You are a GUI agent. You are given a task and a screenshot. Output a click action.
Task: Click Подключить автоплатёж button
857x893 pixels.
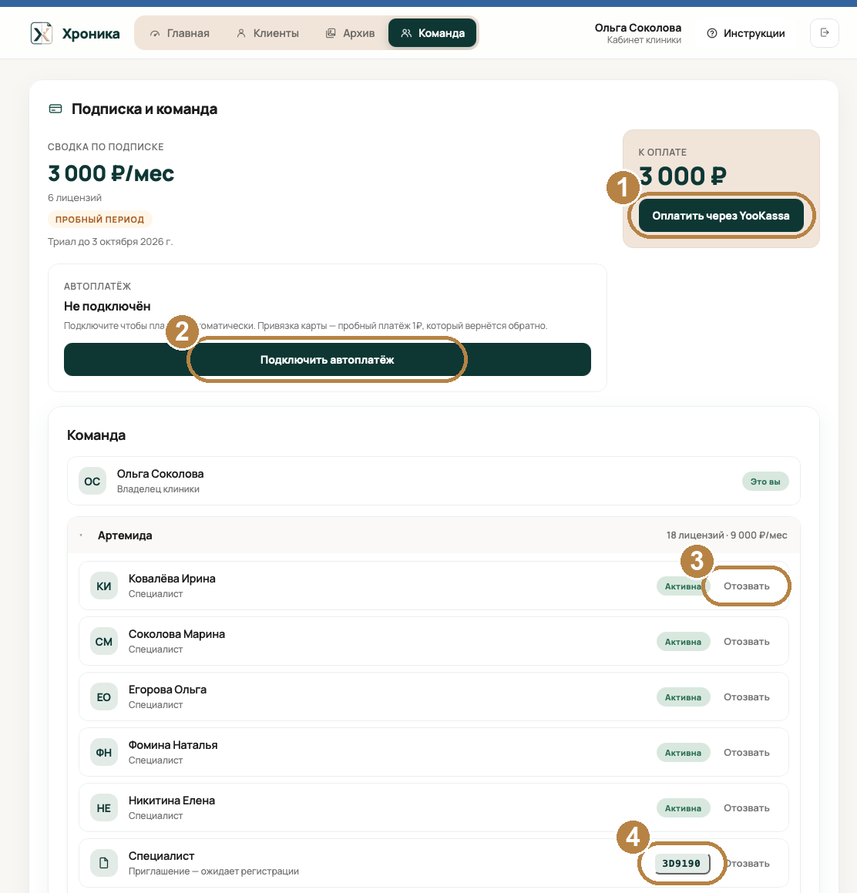tap(327, 359)
